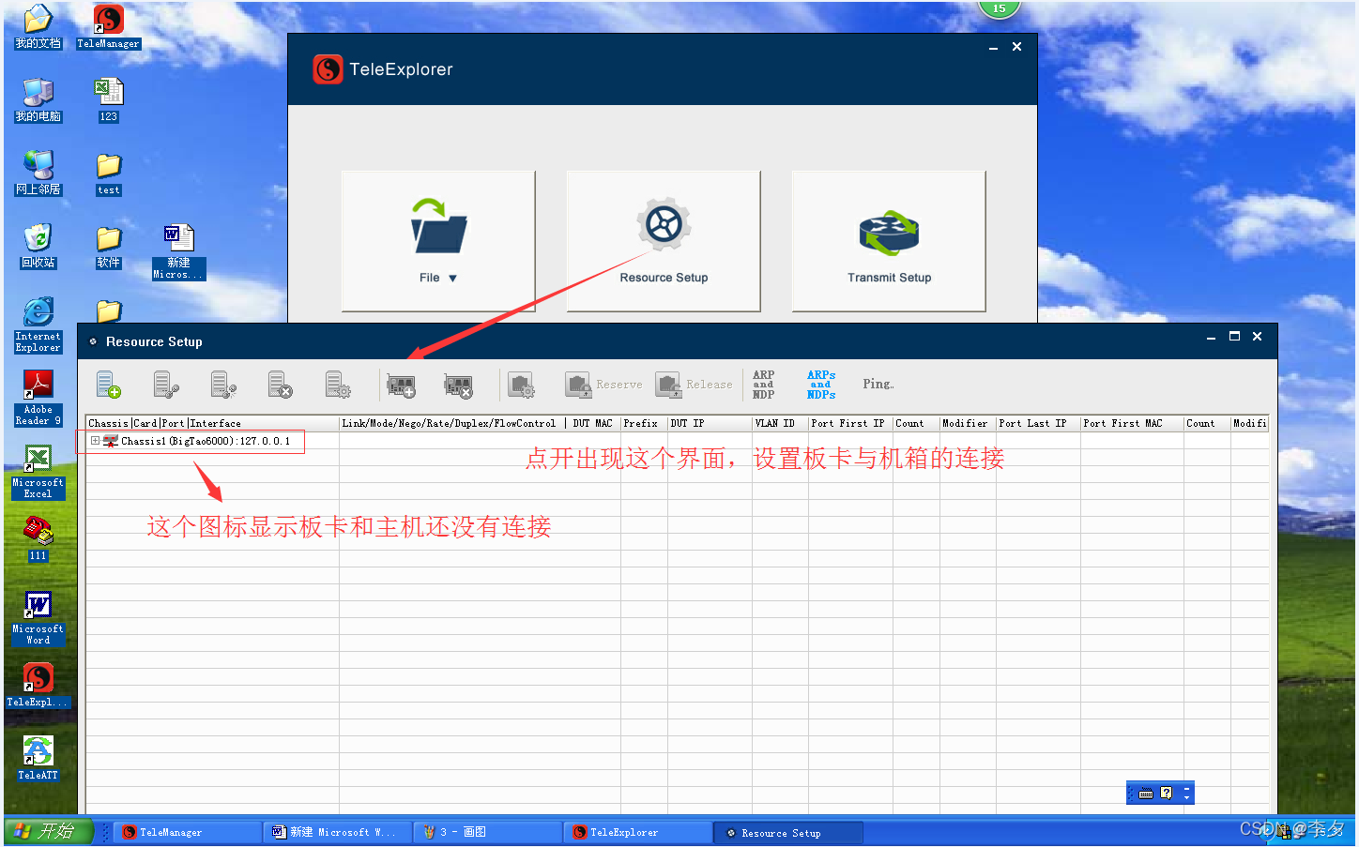
Task: Click the ARP and NDP toolbar item
Action: tap(764, 385)
